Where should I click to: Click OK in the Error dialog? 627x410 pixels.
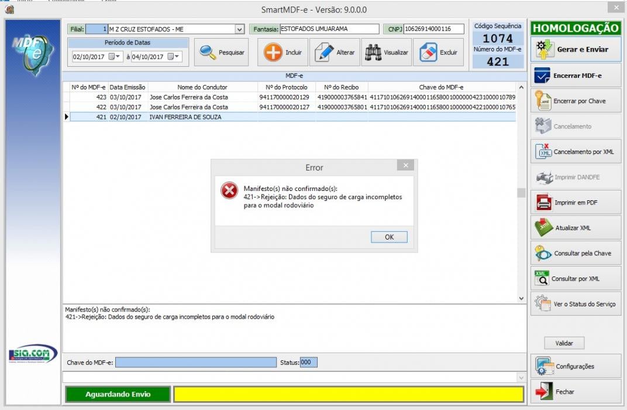click(389, 237)
